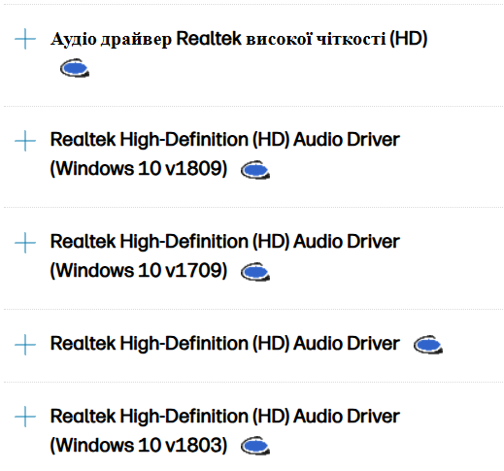This screenshot has height=471, width=504.
Task: Expand the unversioned Realtek Audio Driver entry with its plus
Action: [25, 345]
